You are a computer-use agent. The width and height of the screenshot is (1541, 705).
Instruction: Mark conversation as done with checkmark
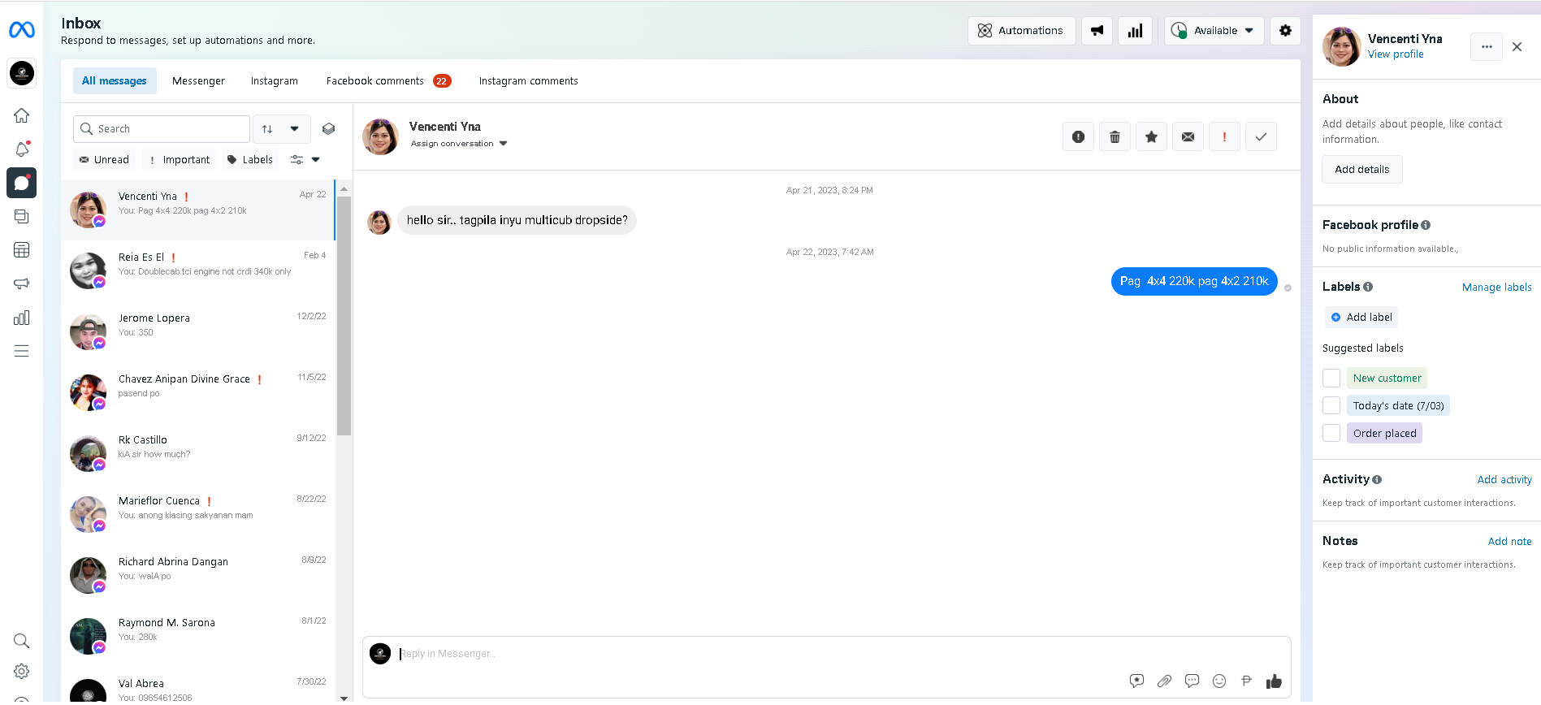click(x=1261, y=137)
